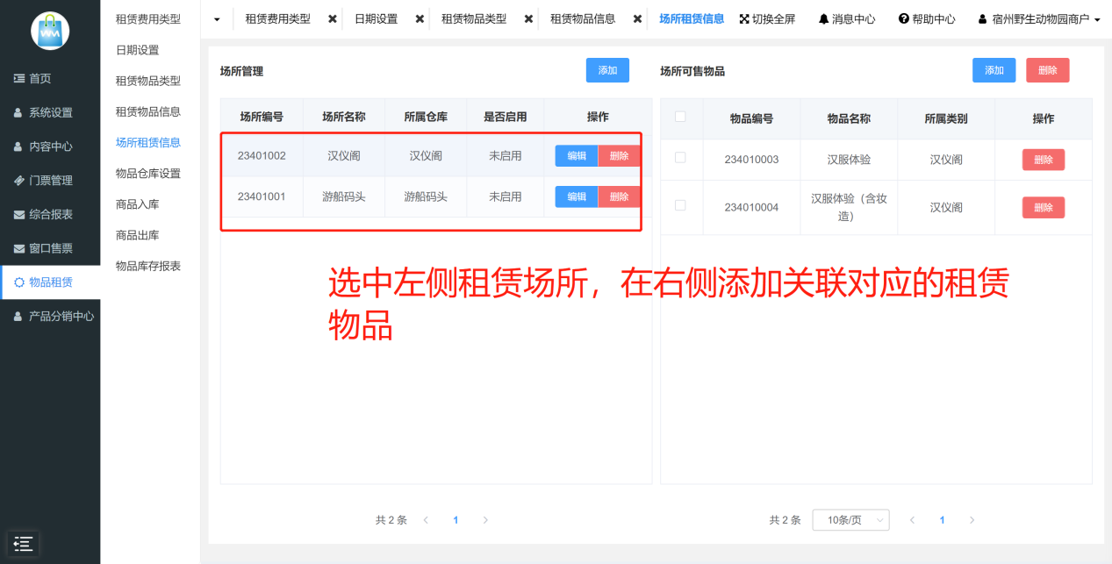Viewport: 1112px width, 564px height.
Task: Open 门票管理 in the left sidebar
Action: tap(50, 181)
